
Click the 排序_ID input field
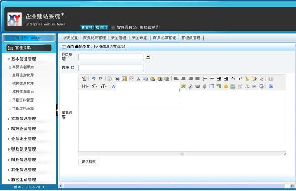point(111,68)
